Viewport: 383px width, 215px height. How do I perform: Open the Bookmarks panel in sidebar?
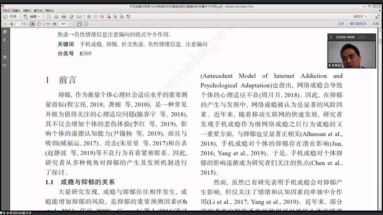tap(4, 40)
